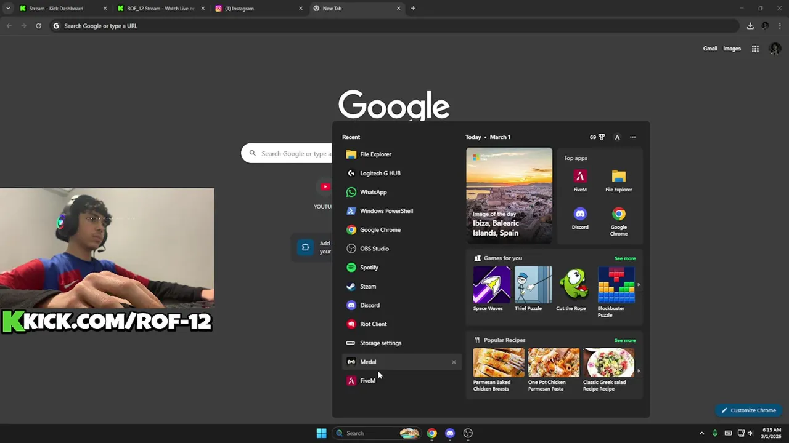789x443 pixels.
Task: Open the Google account avatar on the page
Action: 775,49
